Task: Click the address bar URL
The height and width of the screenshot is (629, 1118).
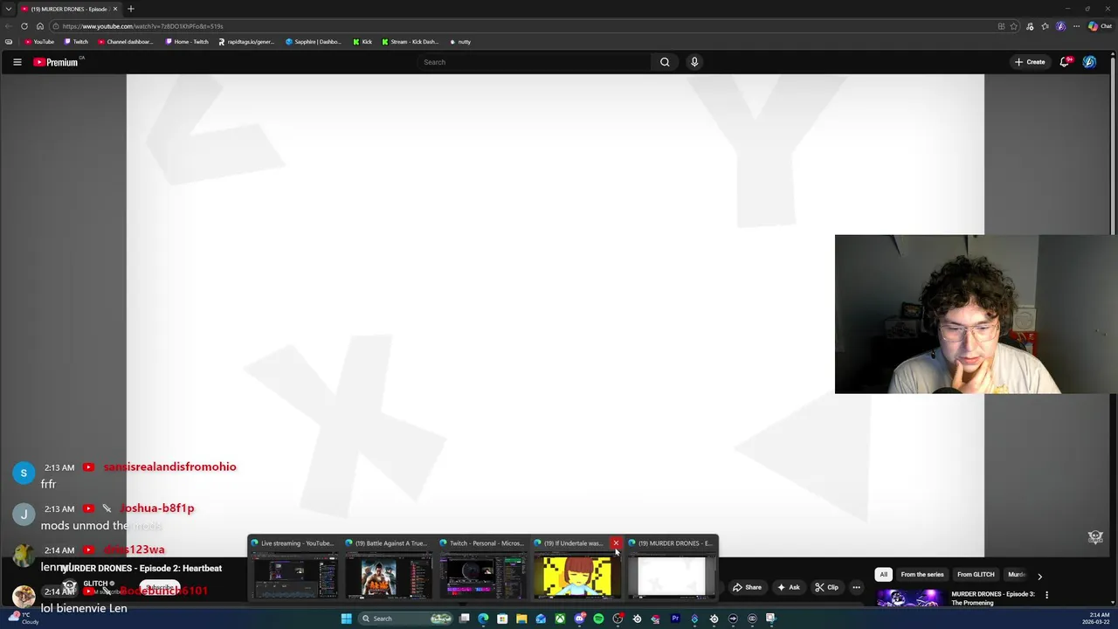Action: [142, 26]
